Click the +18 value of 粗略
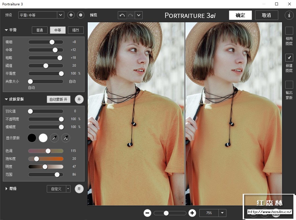The height and width of the screenshot is (220, 296). point(73,58)
